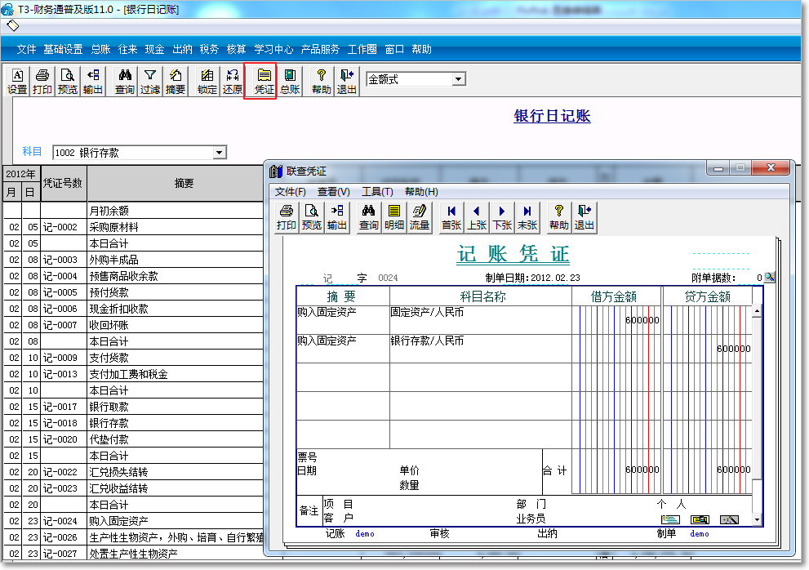Click the 银行日记账 title link

(x=552, y=116)
